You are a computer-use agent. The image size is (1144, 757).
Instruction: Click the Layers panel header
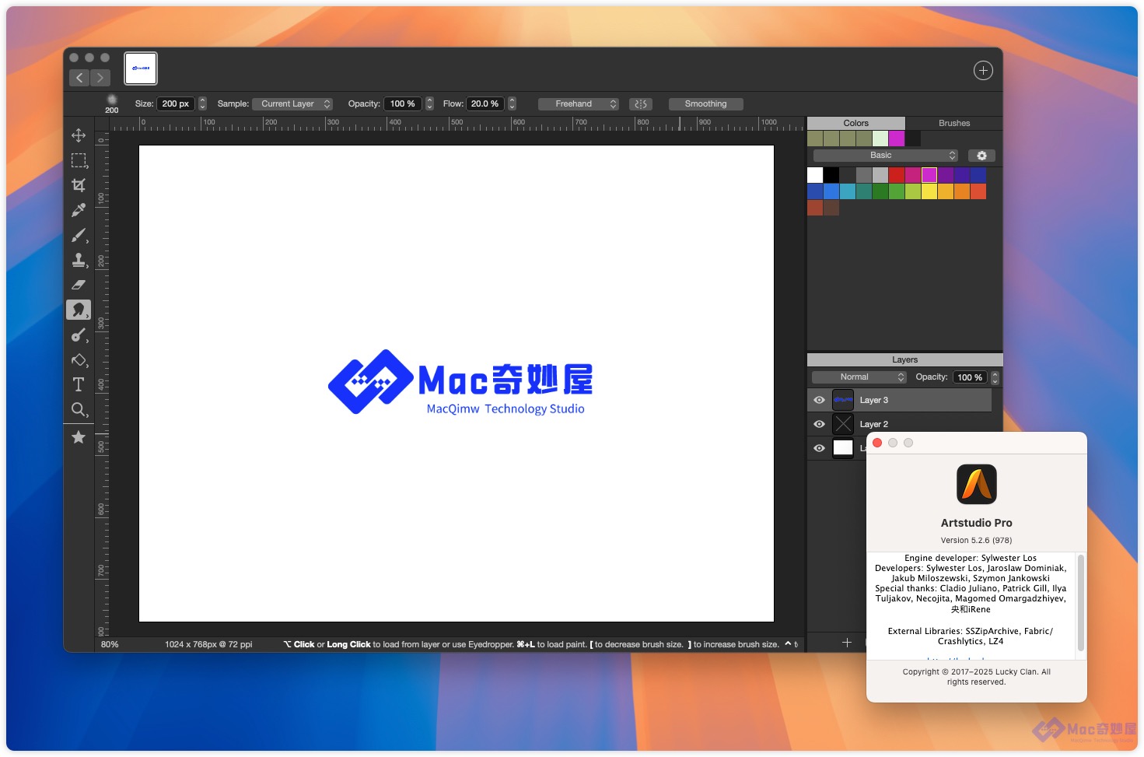(904, 359)
